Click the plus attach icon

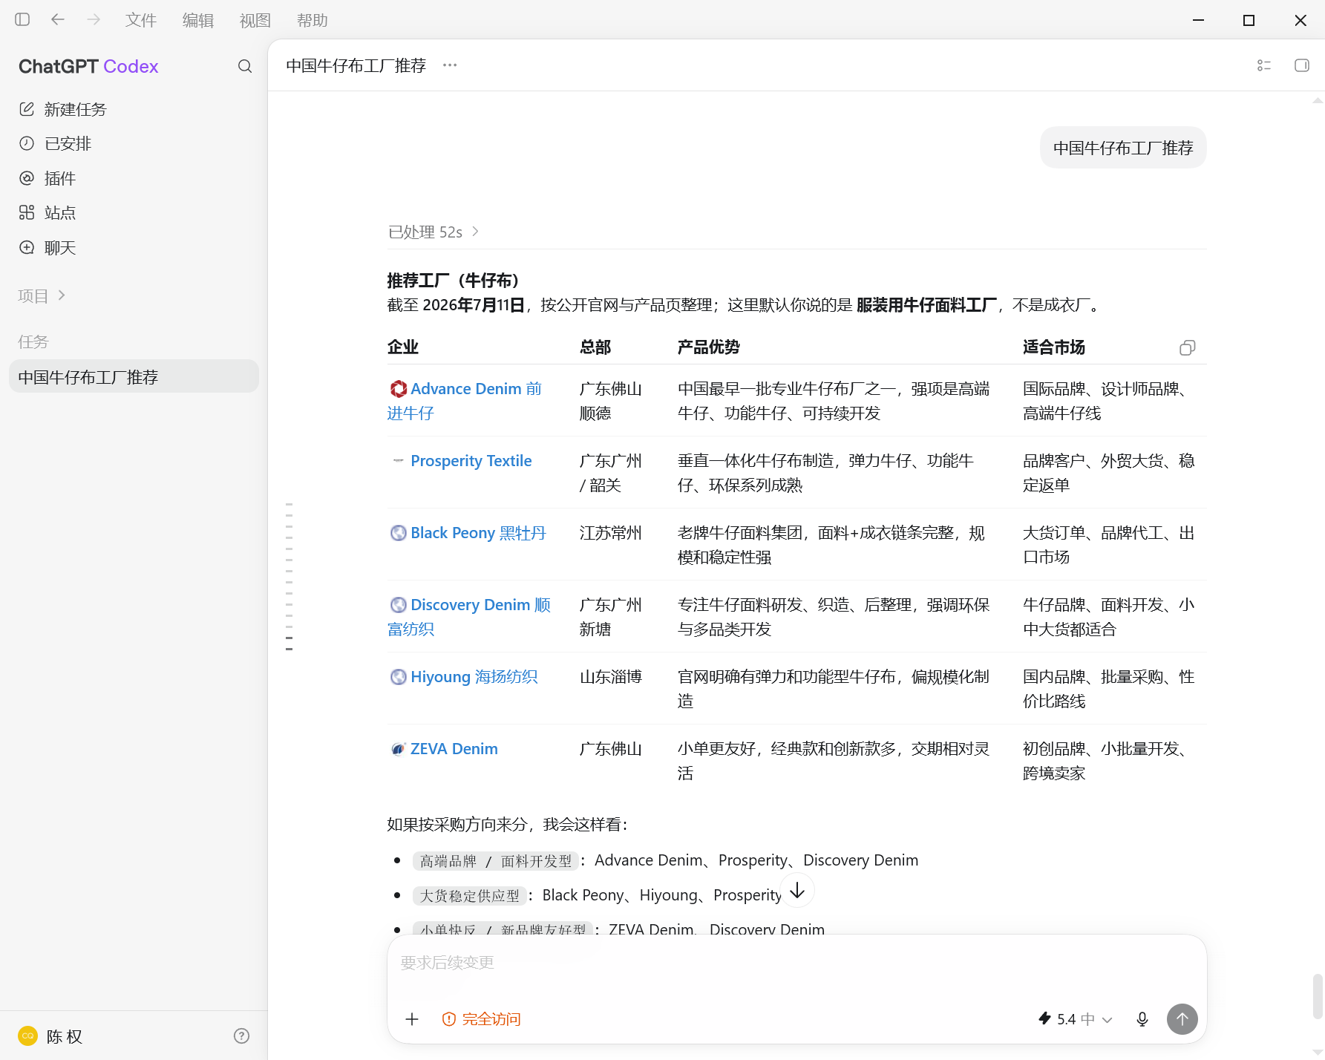tap(412, 1019)
